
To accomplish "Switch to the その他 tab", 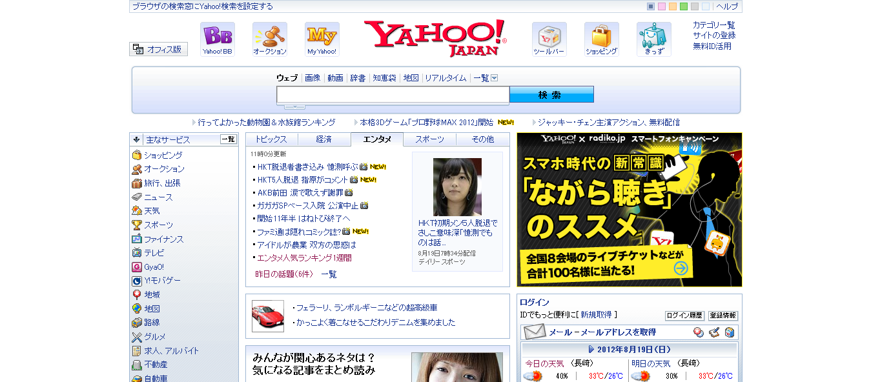I will click(x=482, y=139).
